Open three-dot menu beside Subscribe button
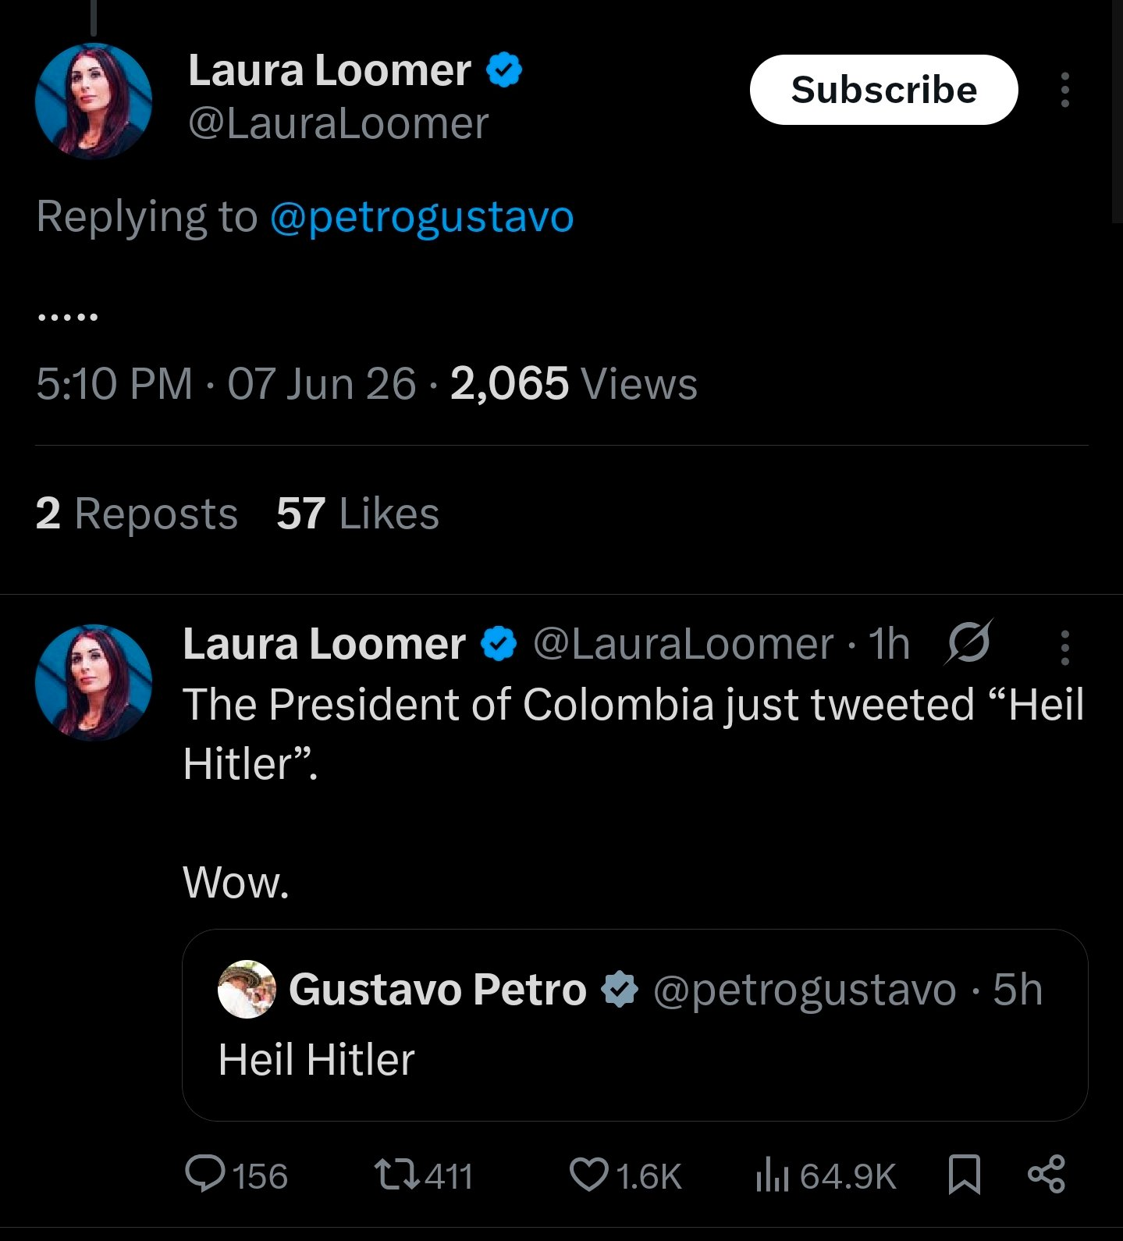Image resolution: width=1123 pixels, height=1241 pixels. (1064, 90)
